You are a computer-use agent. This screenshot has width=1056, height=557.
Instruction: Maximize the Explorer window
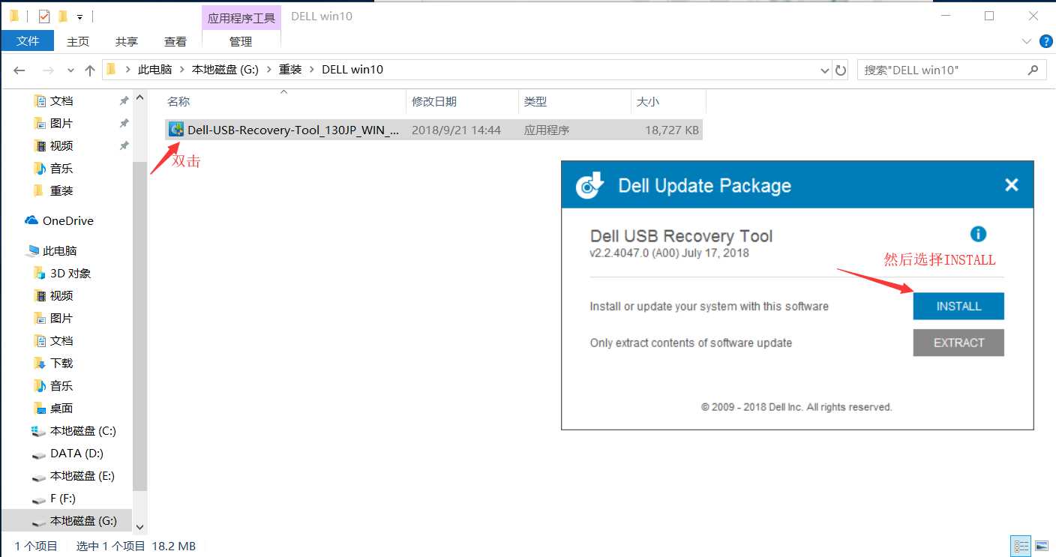coord(989,16)
